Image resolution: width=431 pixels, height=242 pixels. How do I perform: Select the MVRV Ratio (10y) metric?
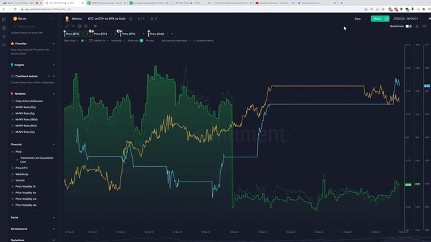[x=26, y=108]
